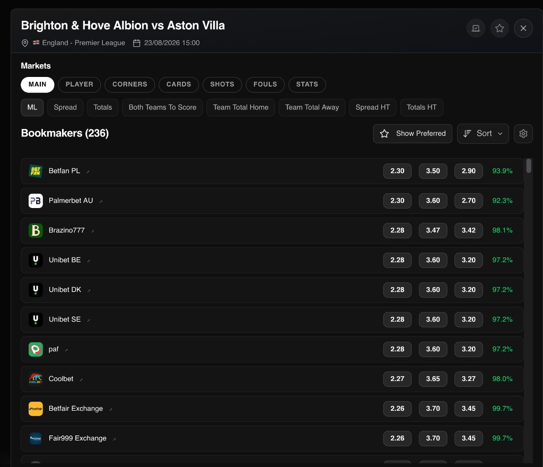Switch to the SHOTS markets tab

[222, 84]
